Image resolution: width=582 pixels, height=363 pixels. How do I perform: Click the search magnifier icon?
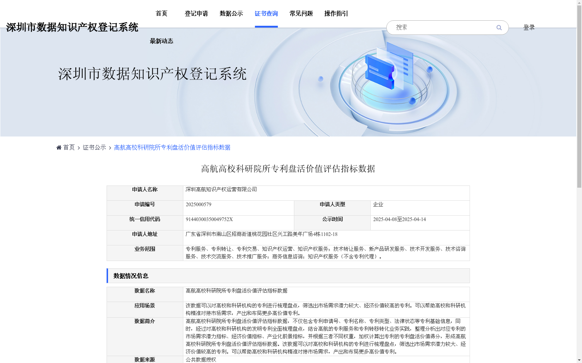(x=499, y=28)
